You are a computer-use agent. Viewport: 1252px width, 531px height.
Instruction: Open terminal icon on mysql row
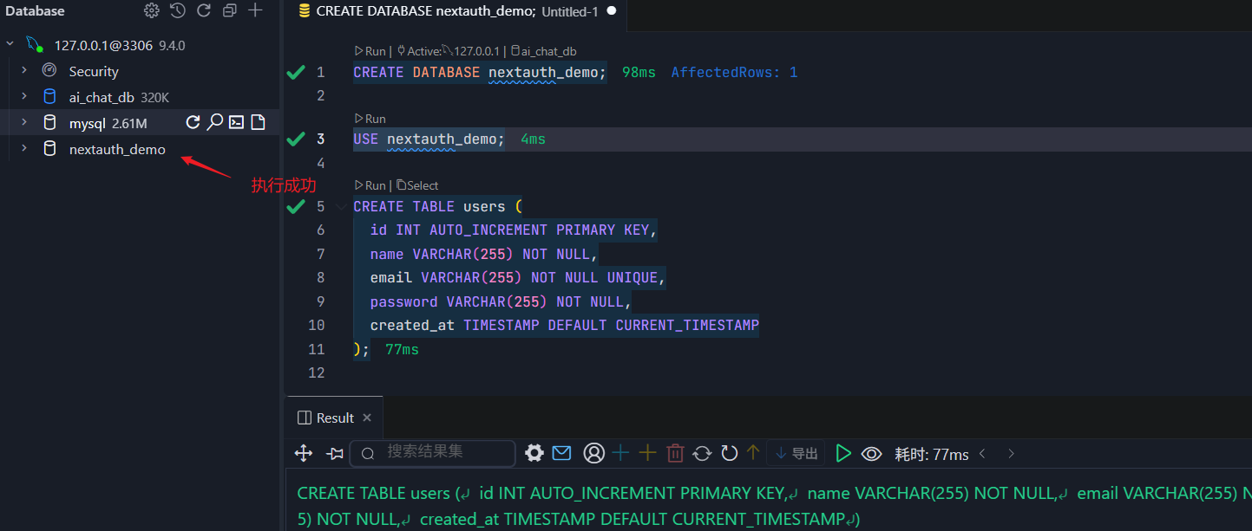236,123
